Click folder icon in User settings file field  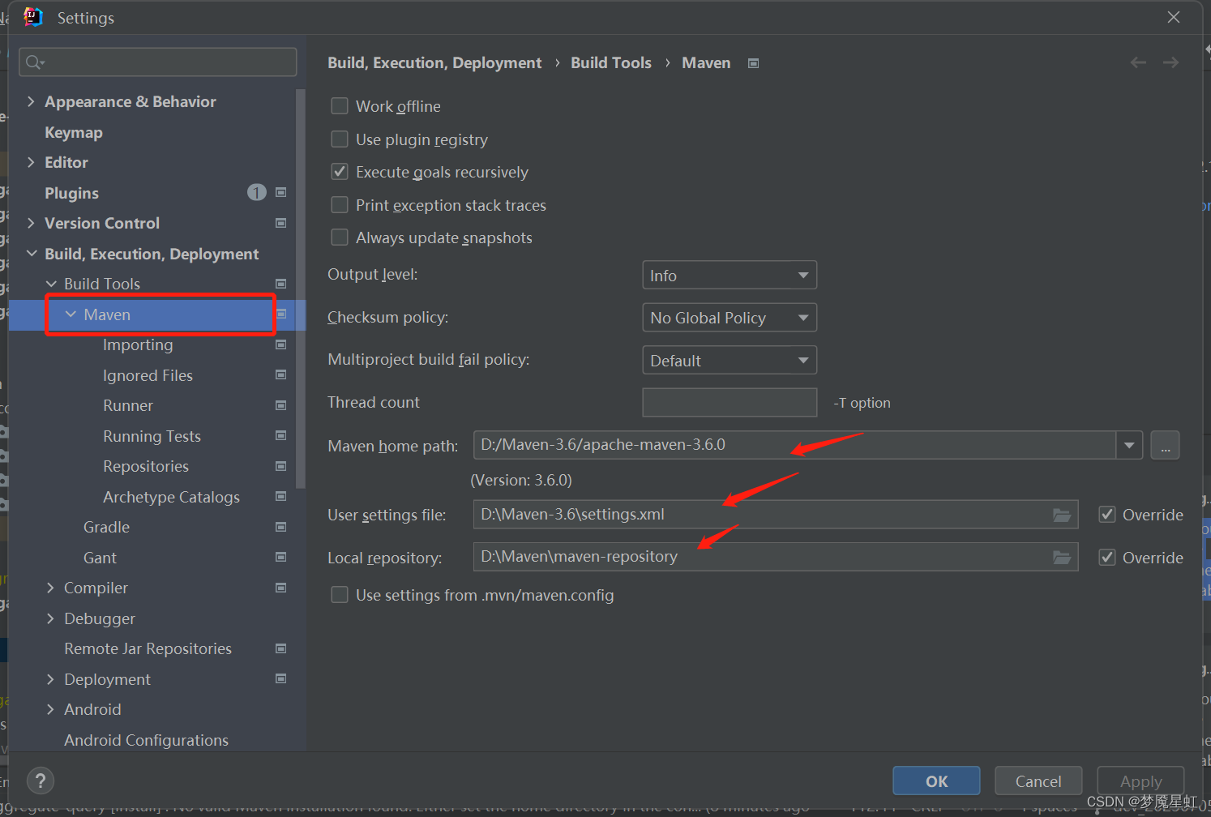pos(1062,515)
